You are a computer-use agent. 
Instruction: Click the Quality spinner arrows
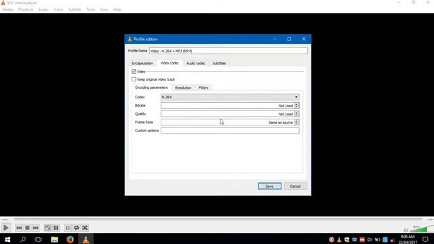click(296, 114)
